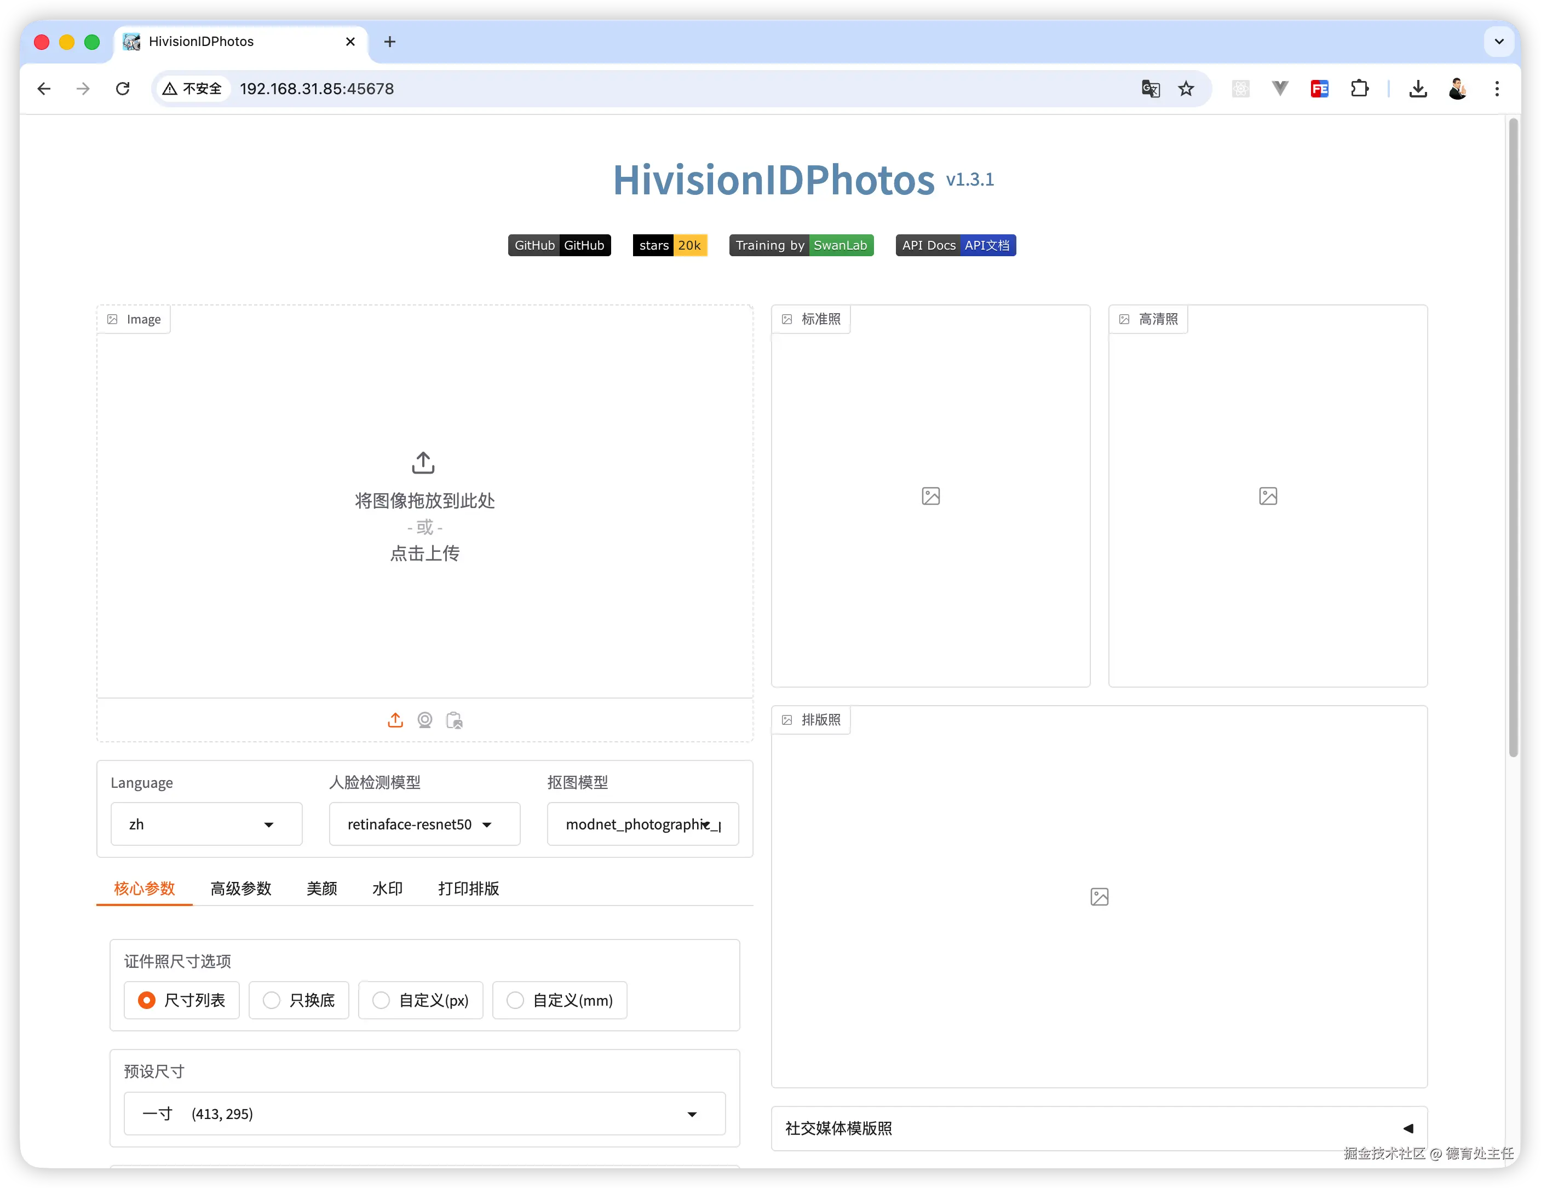Open the Extensions puzzle icon
Image resolution: width=1541 pixels, height=1188 pixels.
pyautogui.click(x=1359, y=88)
